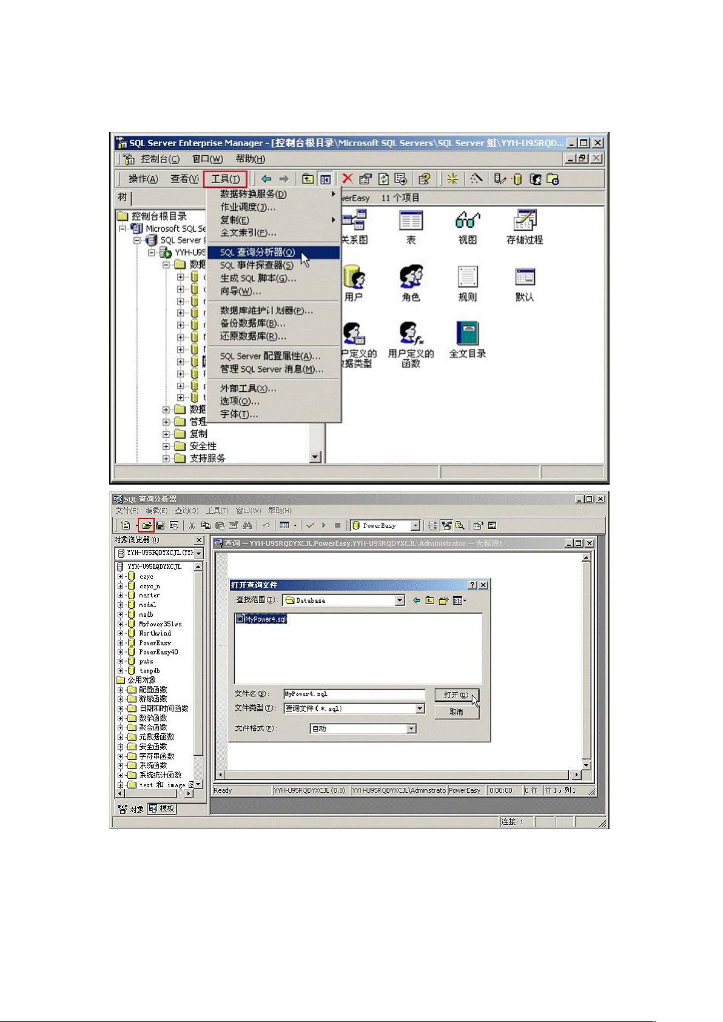Screen dimensions: 723x1022
Task: Click the execute query play icon
Action: [324, 525]
